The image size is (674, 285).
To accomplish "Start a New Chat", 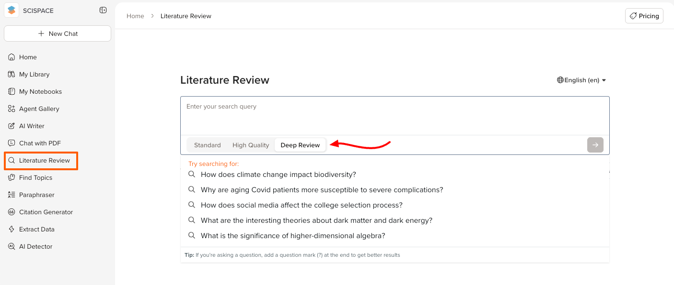I will tap(58, 34).
